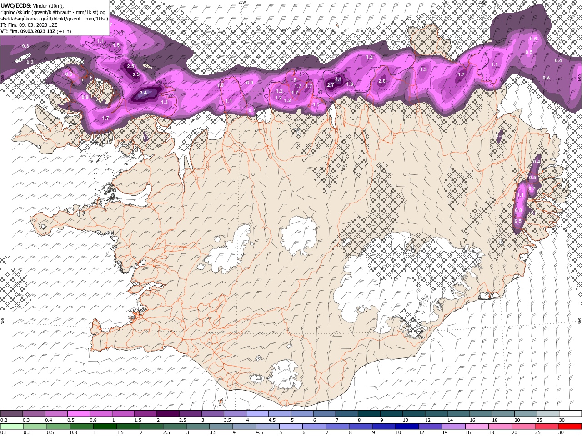This screenshot has width=582, height=436.
Task: Click the 0.2 value on the hatched patch
Action: (146, 137)
